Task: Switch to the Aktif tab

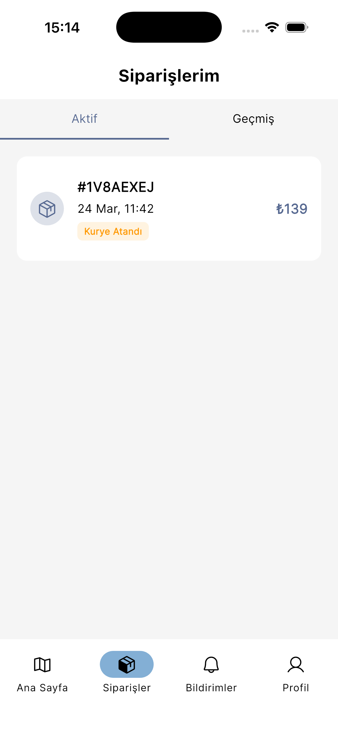Action: pos(84,119)
